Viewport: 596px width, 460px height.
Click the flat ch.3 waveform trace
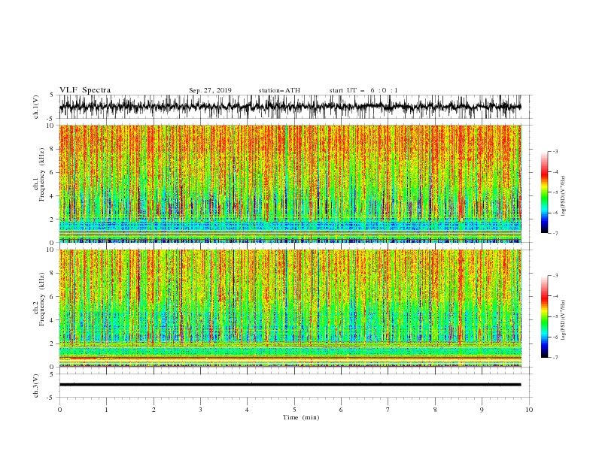[x=290, y=385]
